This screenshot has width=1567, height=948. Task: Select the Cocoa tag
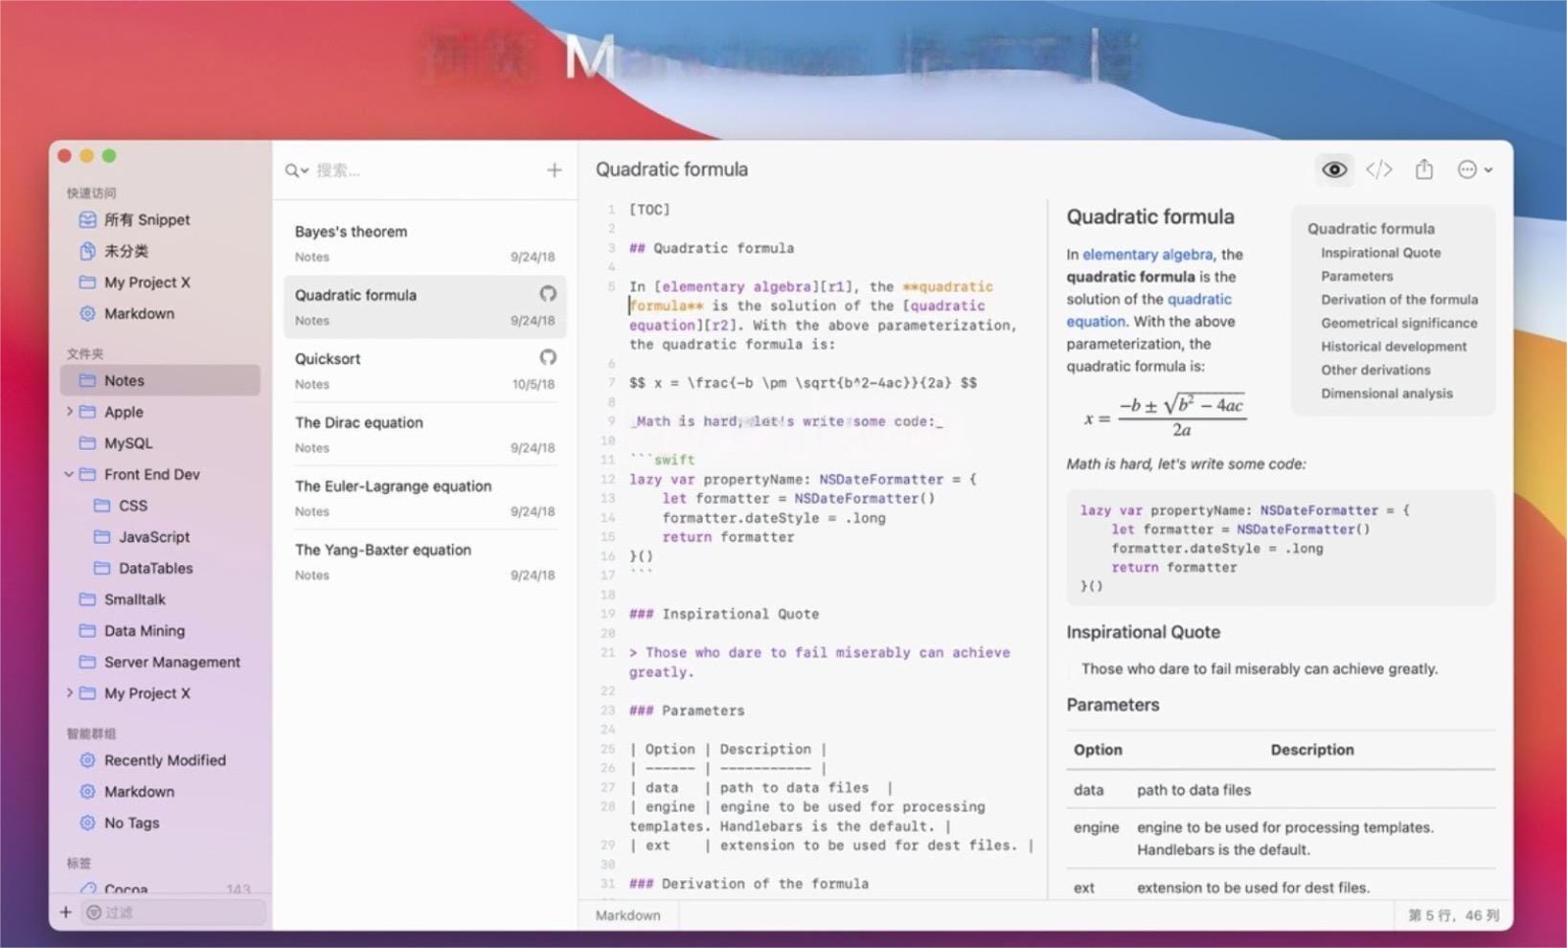pyautogui.click(x=125, y=890)
